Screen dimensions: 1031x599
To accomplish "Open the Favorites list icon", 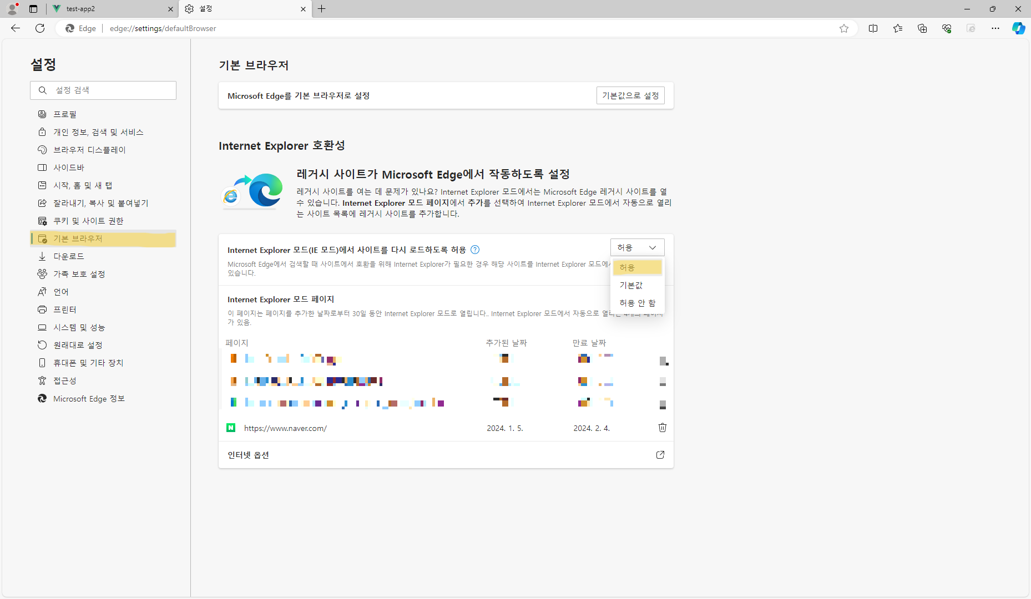I will [x=898, y=28].
